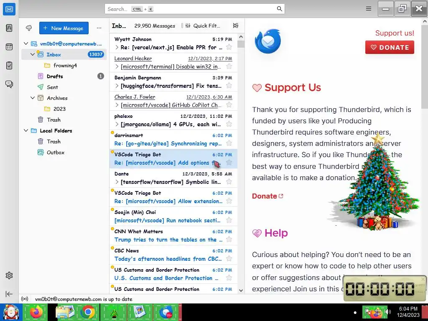Star the Benjamin Bergmann message

[229, 86]
